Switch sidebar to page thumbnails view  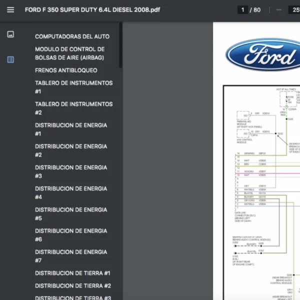10,34
